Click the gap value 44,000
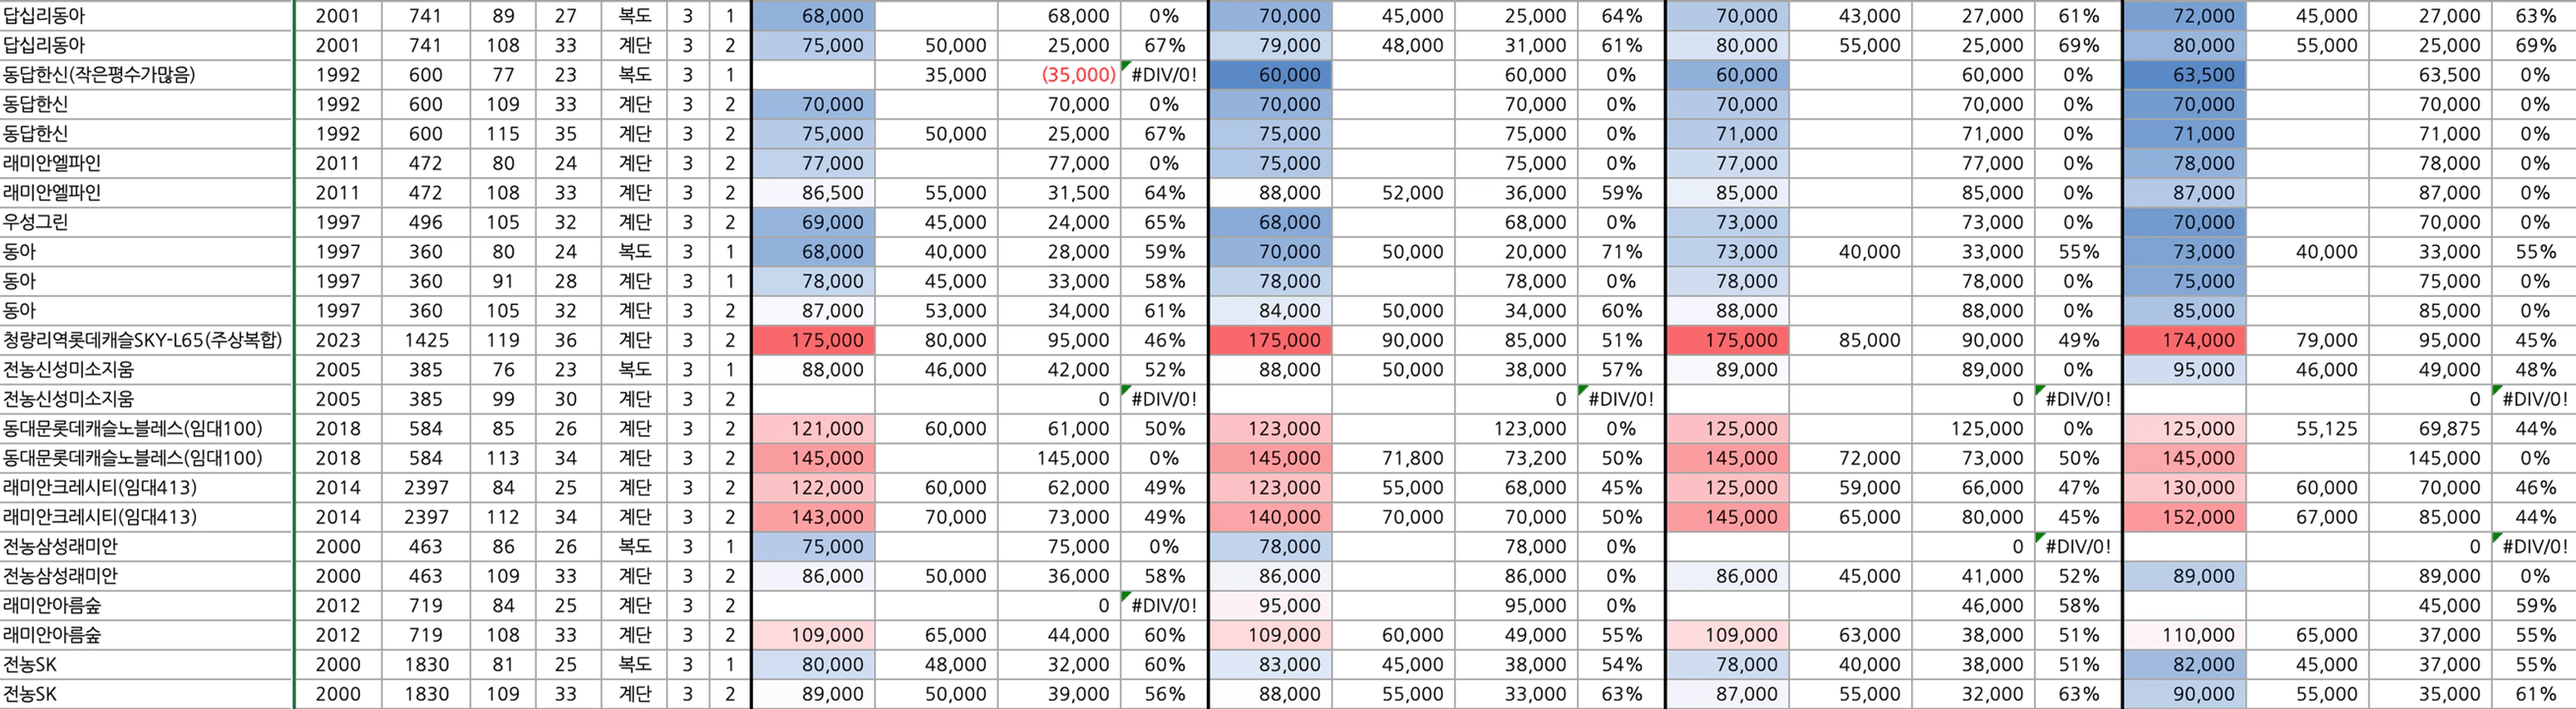 point(1059,635)
